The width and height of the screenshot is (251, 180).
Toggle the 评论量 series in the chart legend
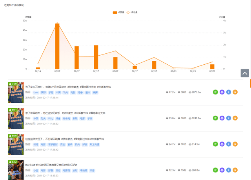(x=132, y=12)
